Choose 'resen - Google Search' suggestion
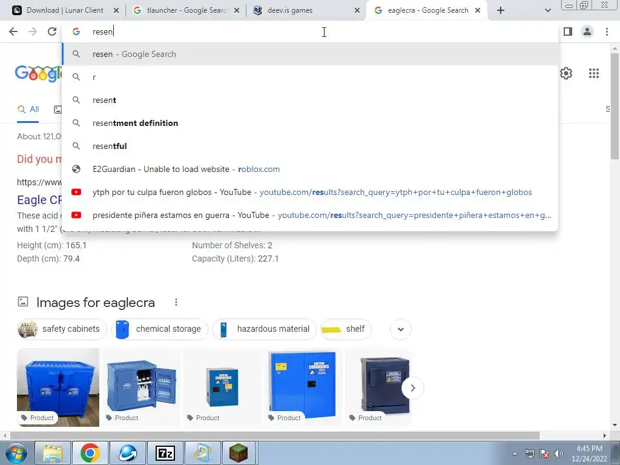Screen dimensions: 620x465 pos(310,54)
